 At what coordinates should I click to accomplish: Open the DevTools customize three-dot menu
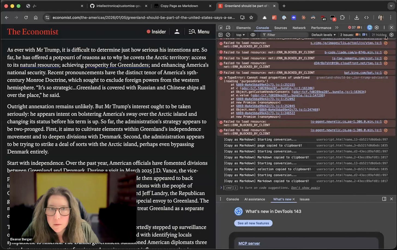(384, 28)
